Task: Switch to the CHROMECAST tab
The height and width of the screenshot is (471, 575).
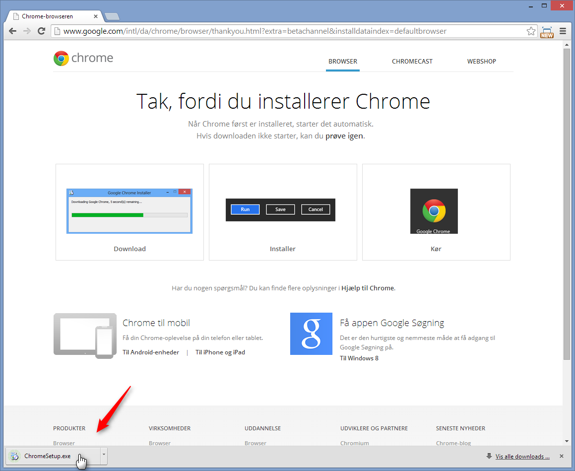Action: tap(412, 62)
